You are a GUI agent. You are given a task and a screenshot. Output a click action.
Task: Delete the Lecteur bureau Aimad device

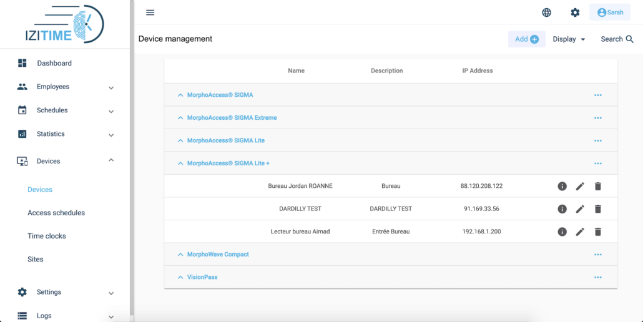tap(598, 232)
